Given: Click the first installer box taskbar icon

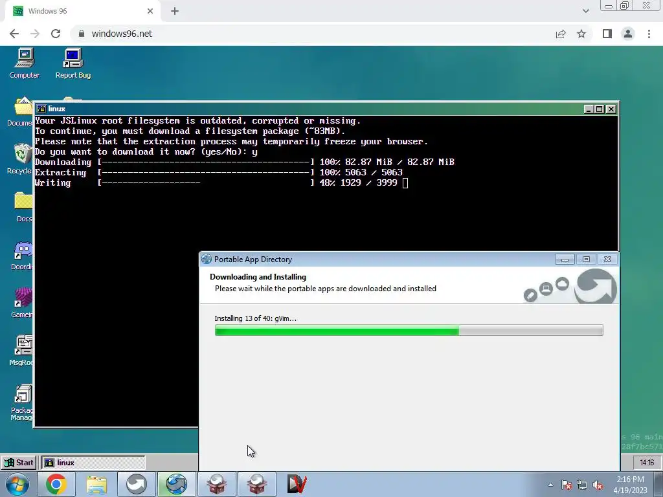Looking at the screenshot, I should (216, 484).
